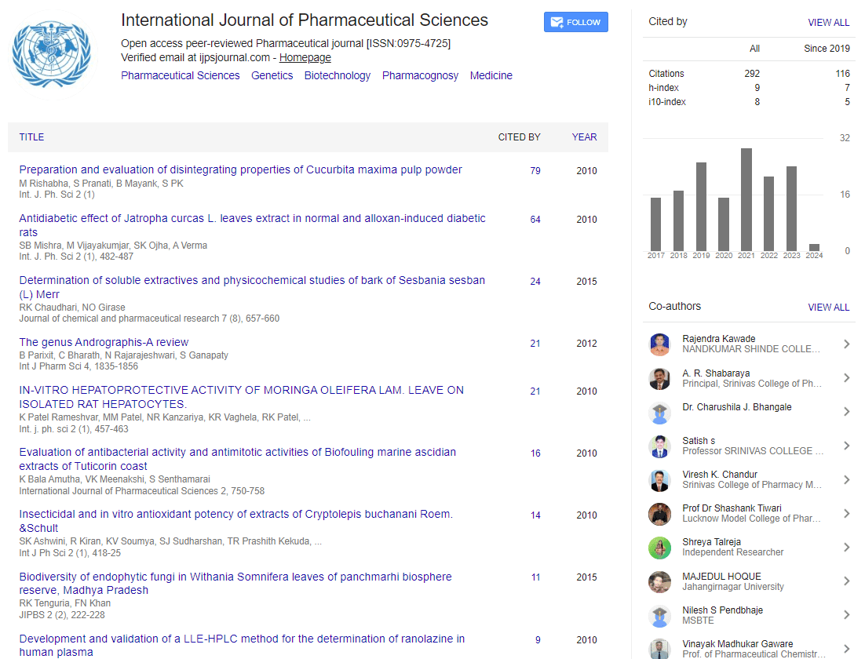Open 'The genus Andrographis-A review' article

coord(104,342)
